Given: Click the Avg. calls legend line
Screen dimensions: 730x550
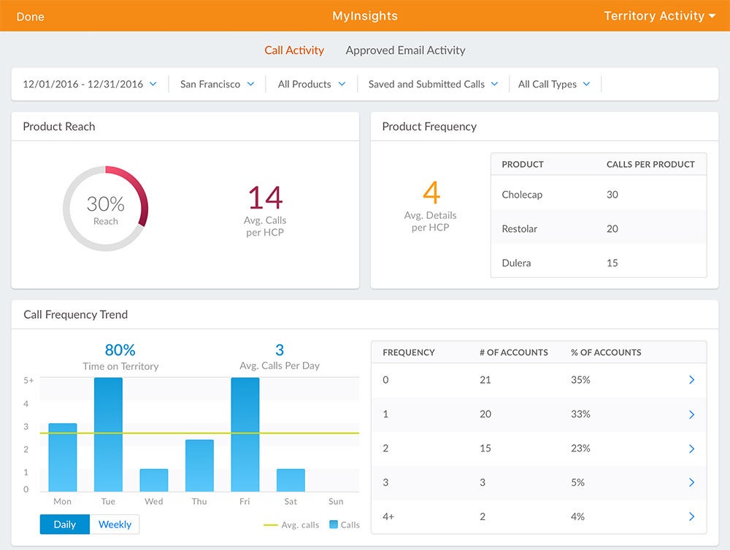Looking at the screenshot, I should tap(270, 524).
